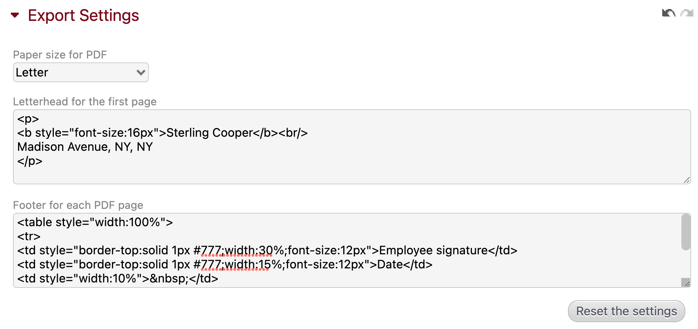Collapse the Export Settings section triangle
698x329 pixels.
click(15, 15)
